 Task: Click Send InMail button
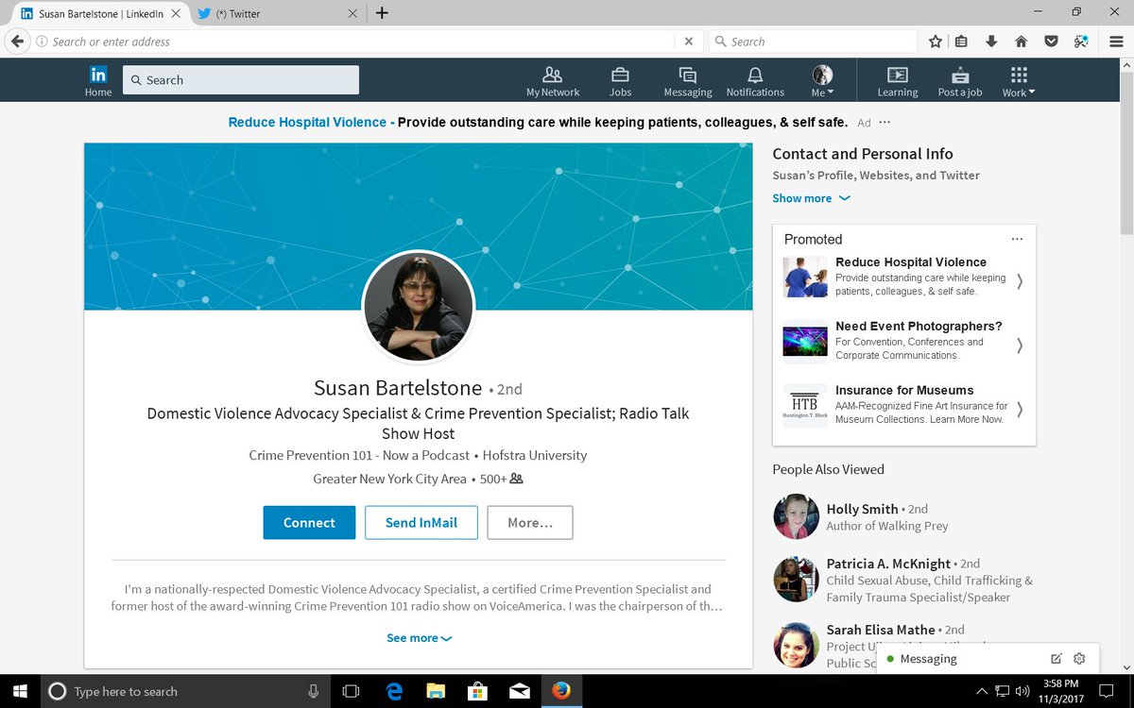(421, 523)
